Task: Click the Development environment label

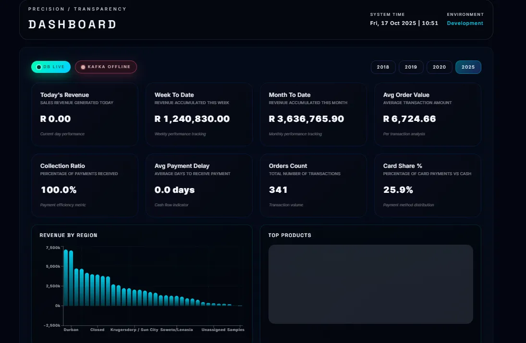Action: 465,23
